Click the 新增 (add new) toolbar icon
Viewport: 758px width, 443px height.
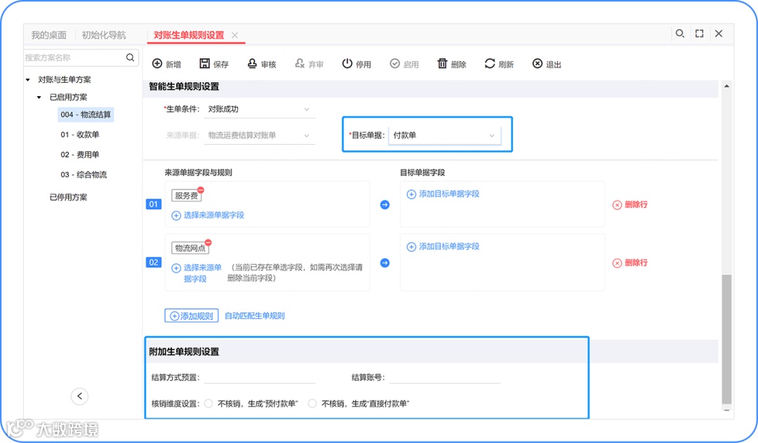coord(157,64)
